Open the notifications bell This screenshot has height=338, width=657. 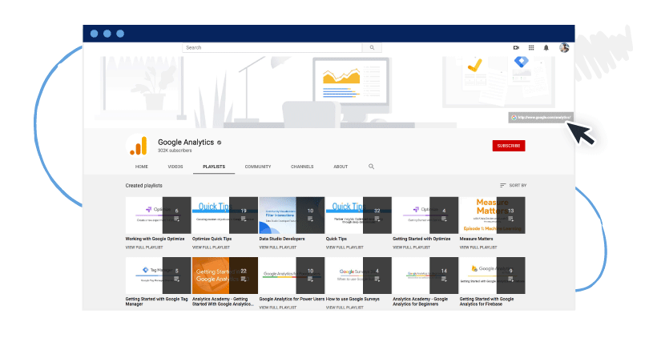(546, 48)
